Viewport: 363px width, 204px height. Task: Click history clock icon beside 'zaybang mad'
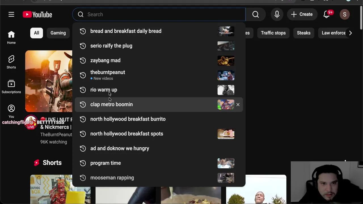click(x=83, y=60)
